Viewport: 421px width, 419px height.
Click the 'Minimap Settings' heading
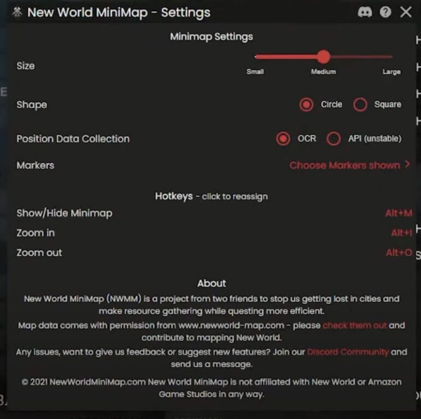211,37
